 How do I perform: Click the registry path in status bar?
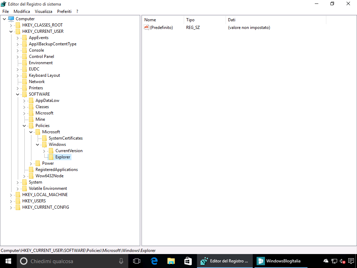pyautogui.click(x=78, y=251)
